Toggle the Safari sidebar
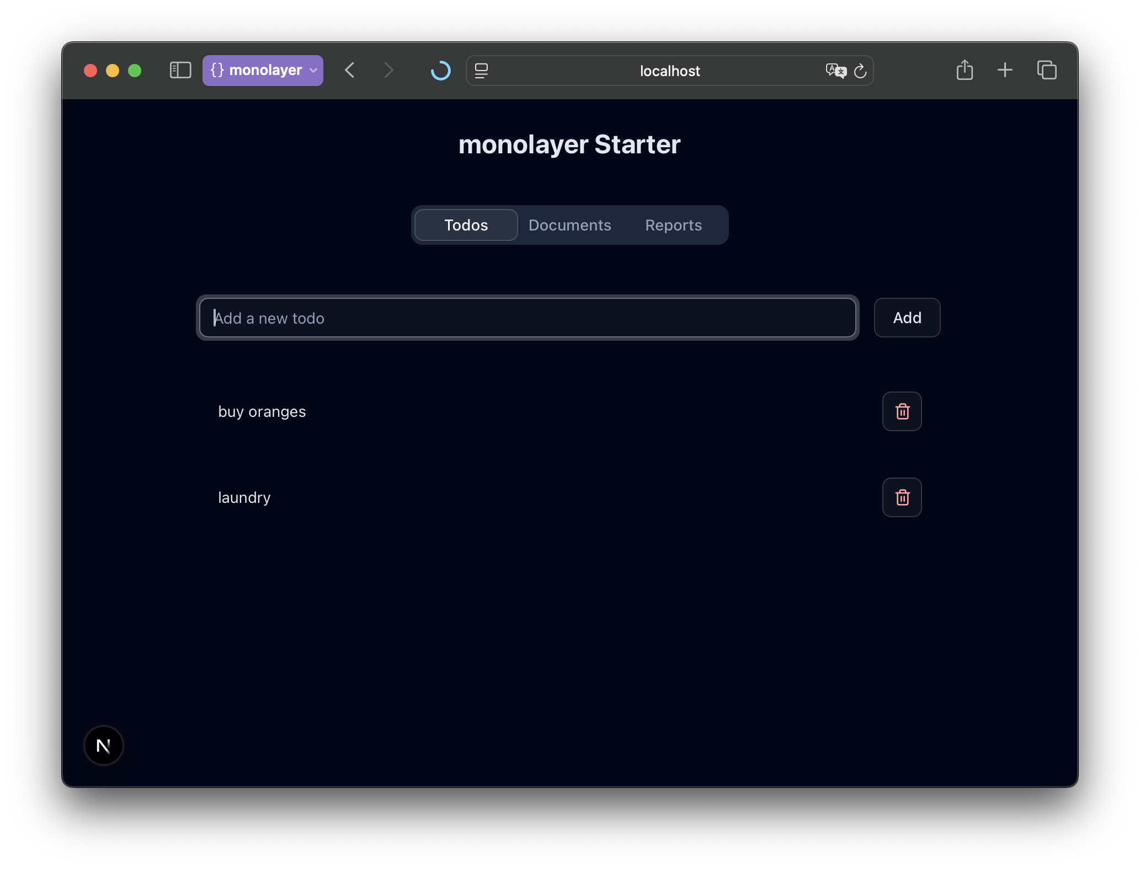1140x869 pixels. click(180, 71)
